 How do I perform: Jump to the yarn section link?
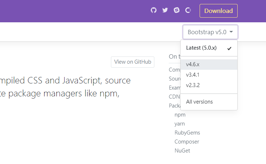tap(179, 124)
